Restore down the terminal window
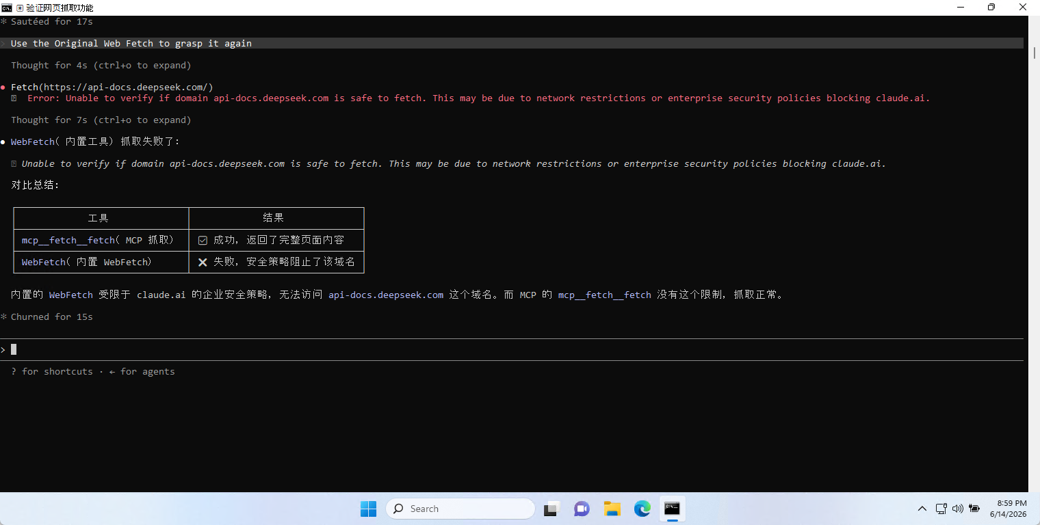The height and width of the screenshot is (525, 1040). (991, 8)
